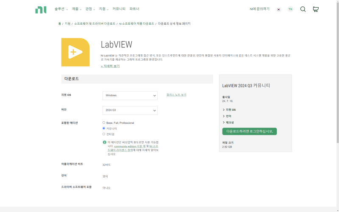Expand 언어 section in side panel
Image resolution: width=339 pixels, height=212 pixels.
point(227,116)
